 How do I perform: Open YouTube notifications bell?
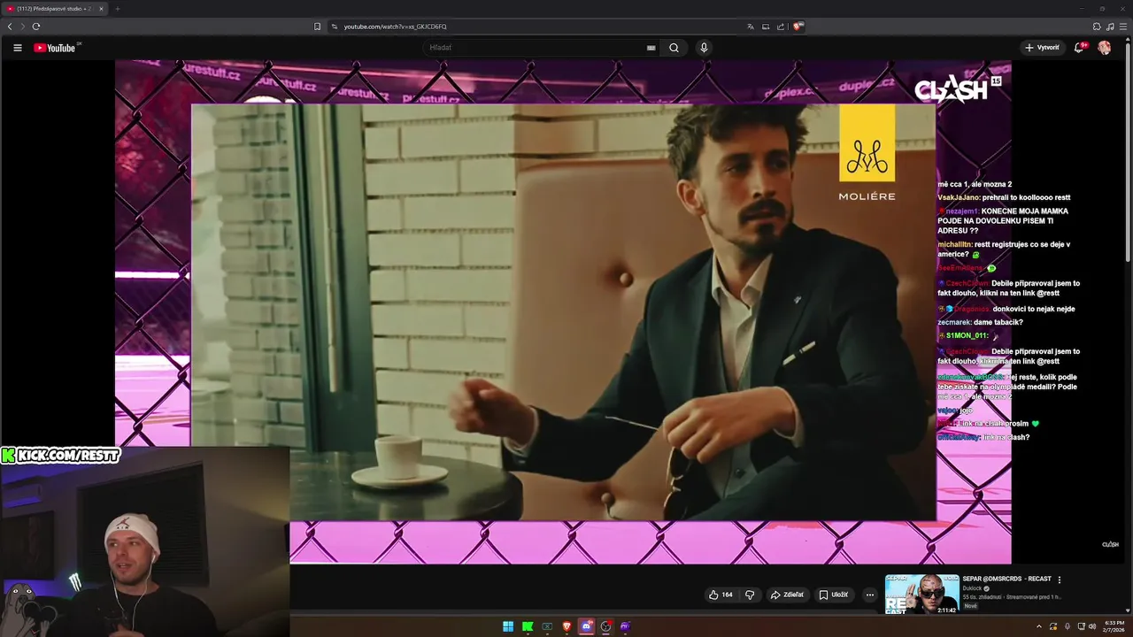coord(1078,48)
